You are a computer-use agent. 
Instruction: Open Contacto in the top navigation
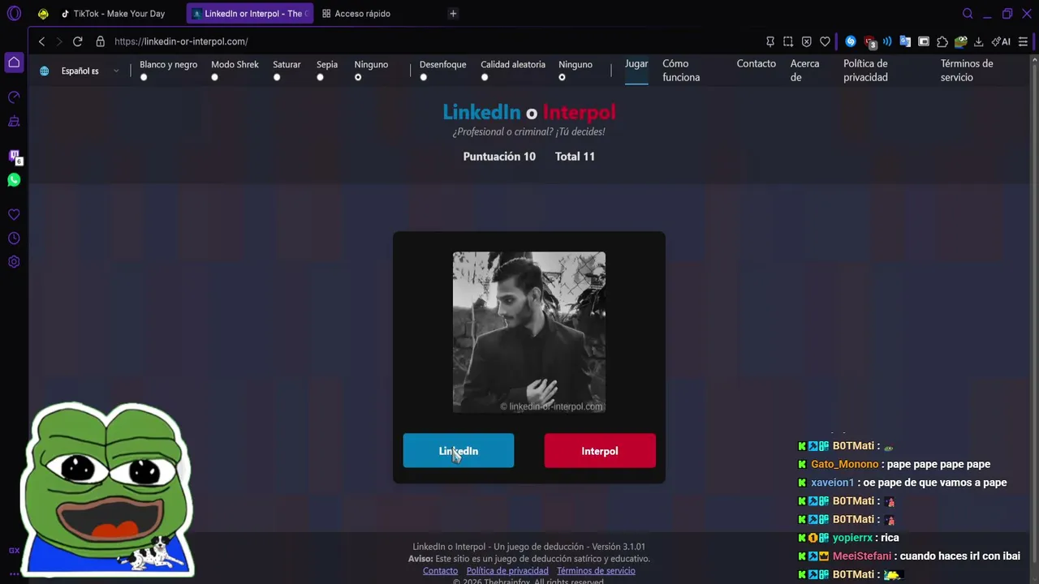click(757, 64)
